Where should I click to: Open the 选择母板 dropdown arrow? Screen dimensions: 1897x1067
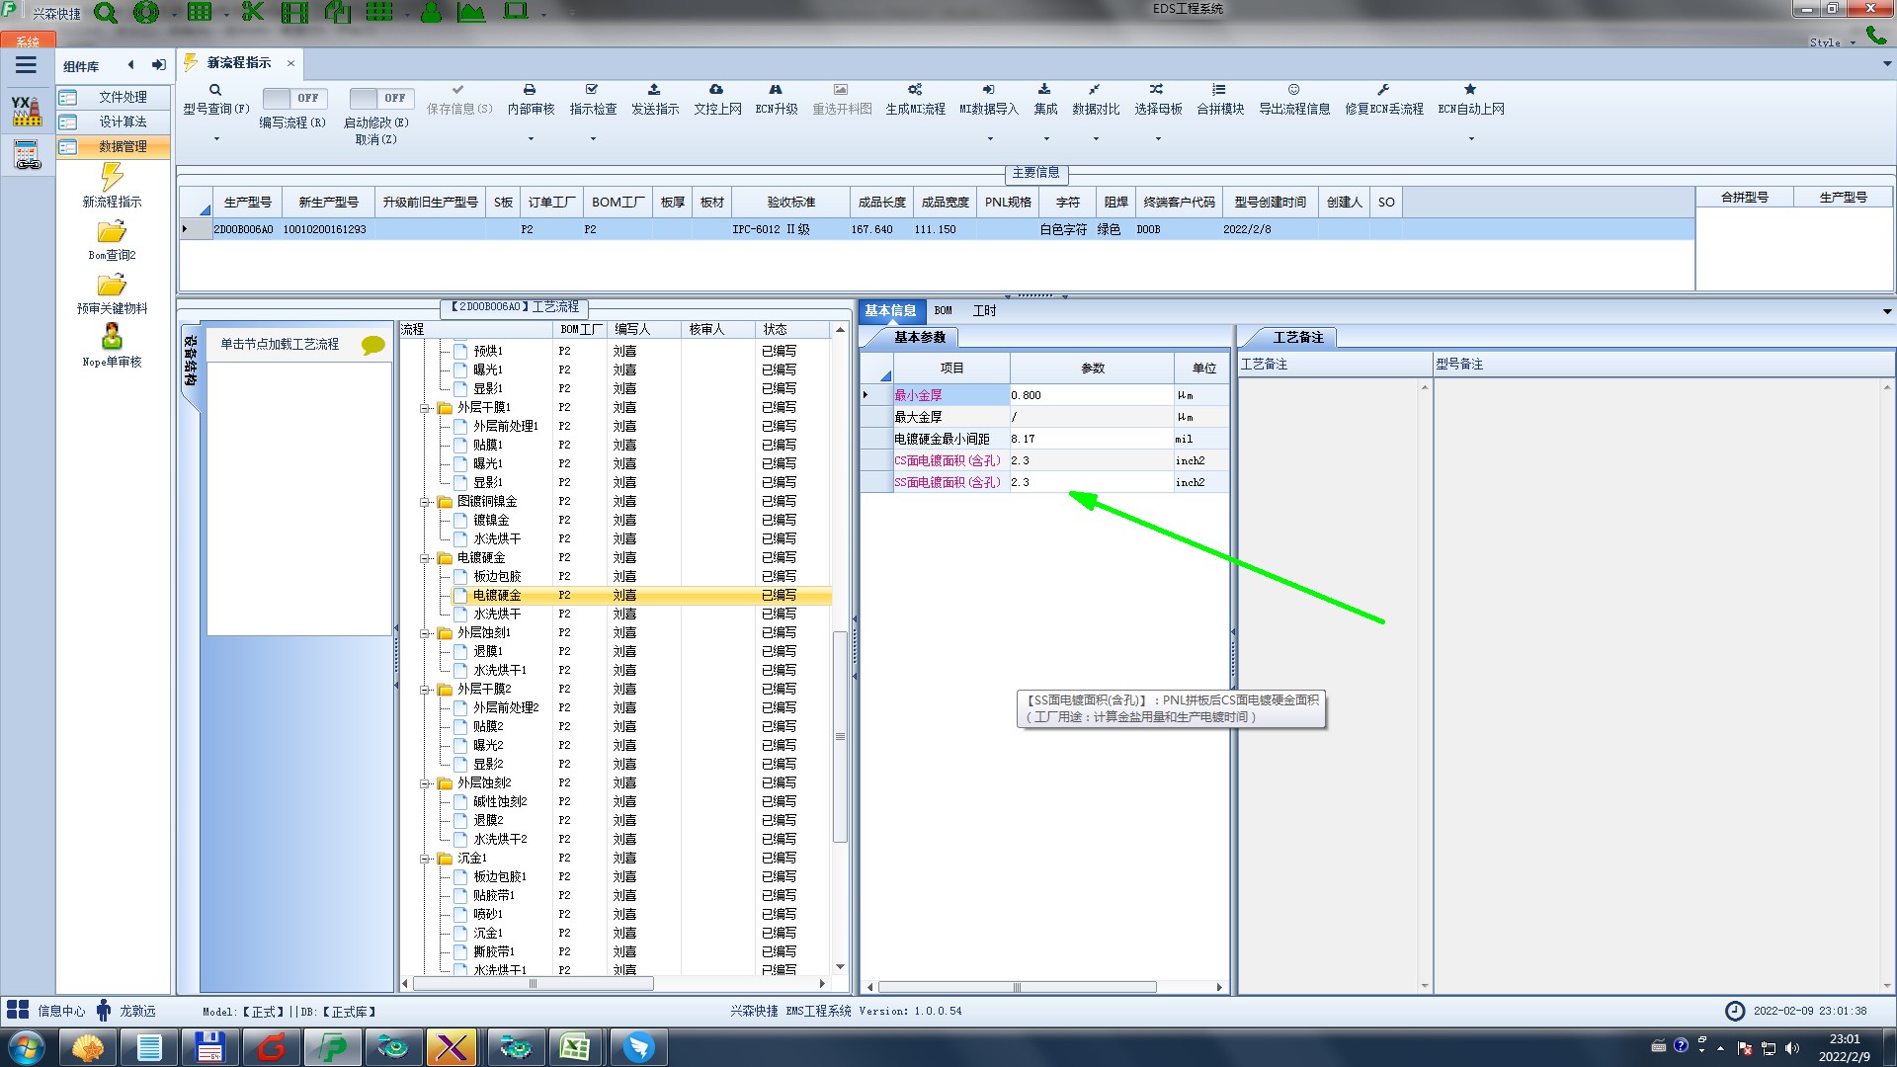(x=1158, y=139)
